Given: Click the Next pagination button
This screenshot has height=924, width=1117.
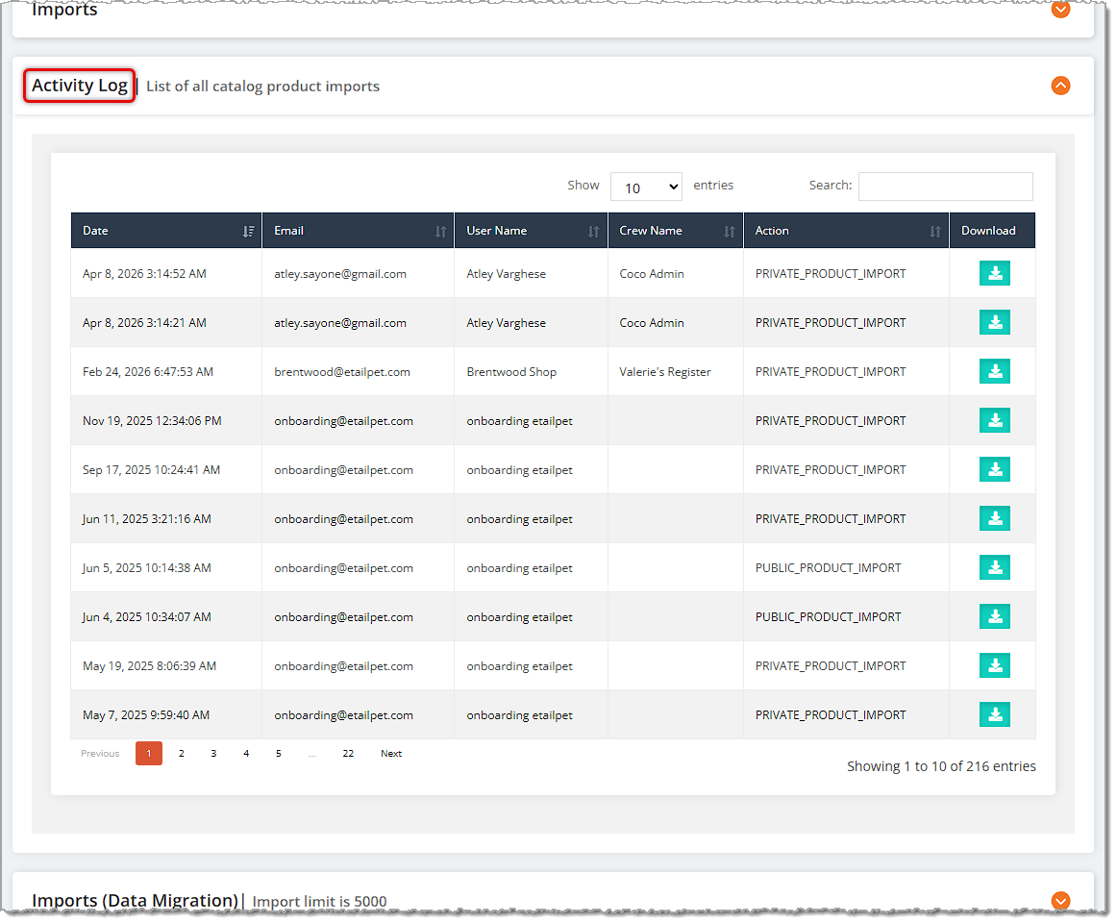Looking at the screenshot, I should click(x=391, y=753).
